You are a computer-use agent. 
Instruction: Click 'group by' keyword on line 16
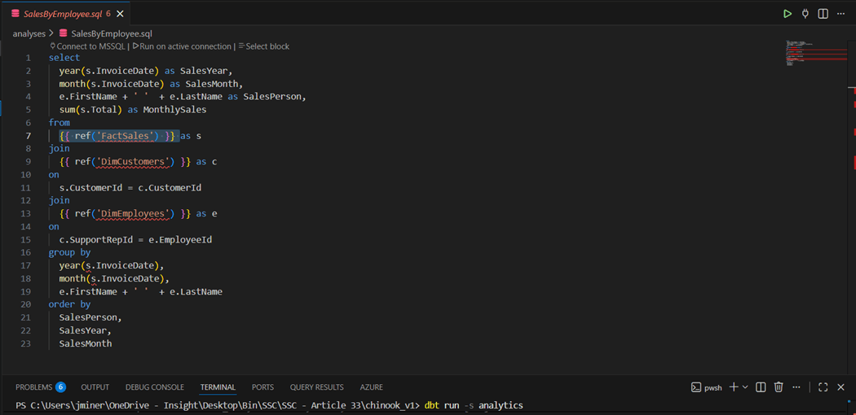point(69,253)
